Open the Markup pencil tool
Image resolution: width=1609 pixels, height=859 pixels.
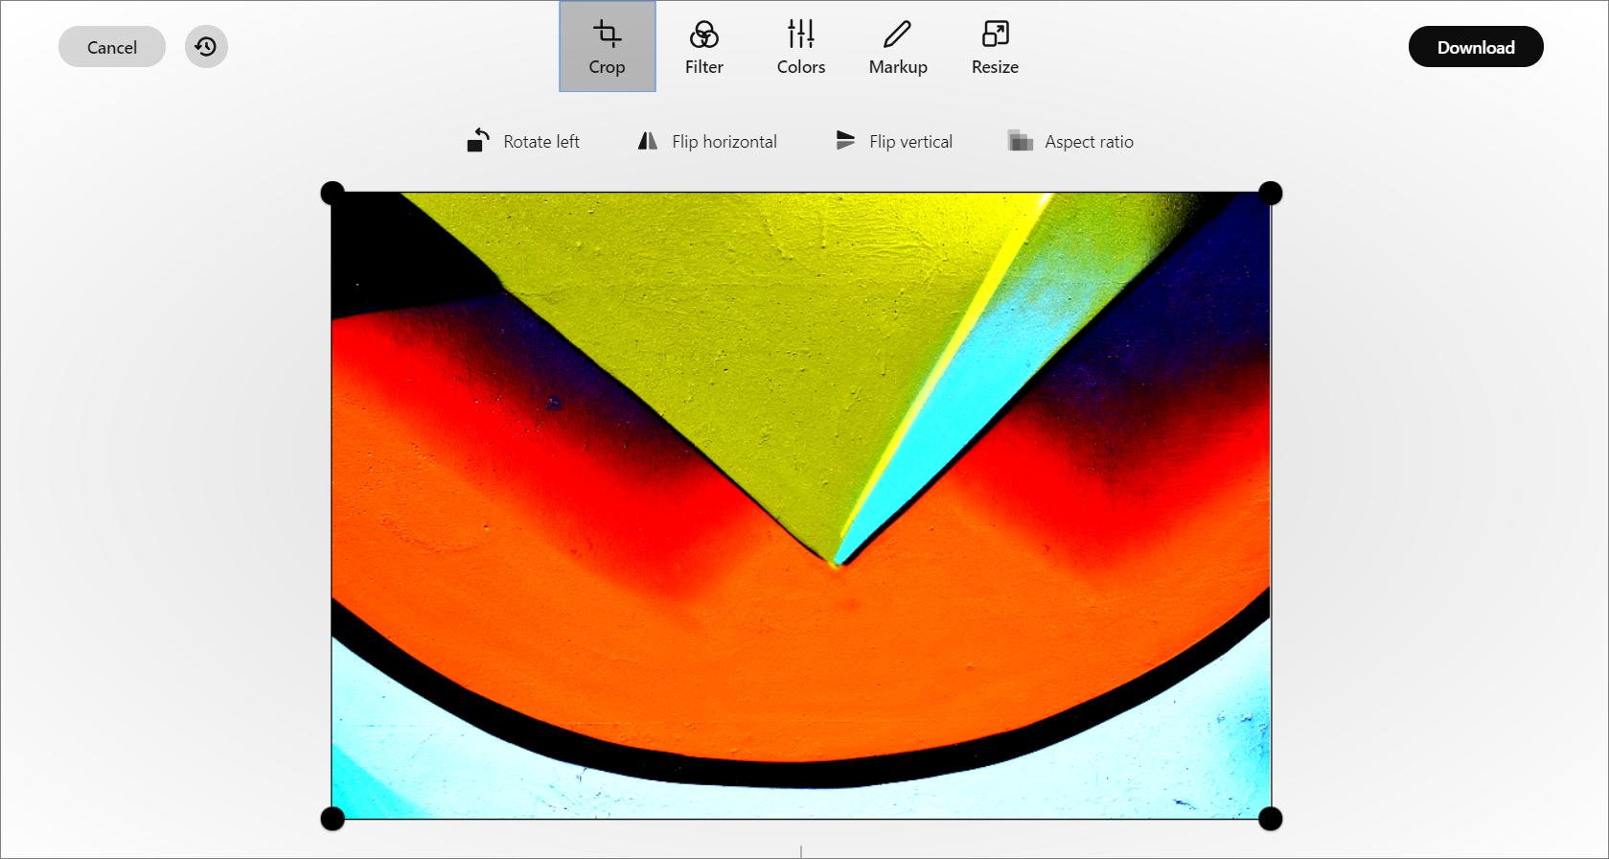click(897, 47)
